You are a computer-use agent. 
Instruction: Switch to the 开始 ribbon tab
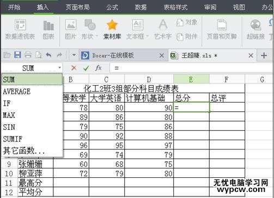click(x=14, y=7)
